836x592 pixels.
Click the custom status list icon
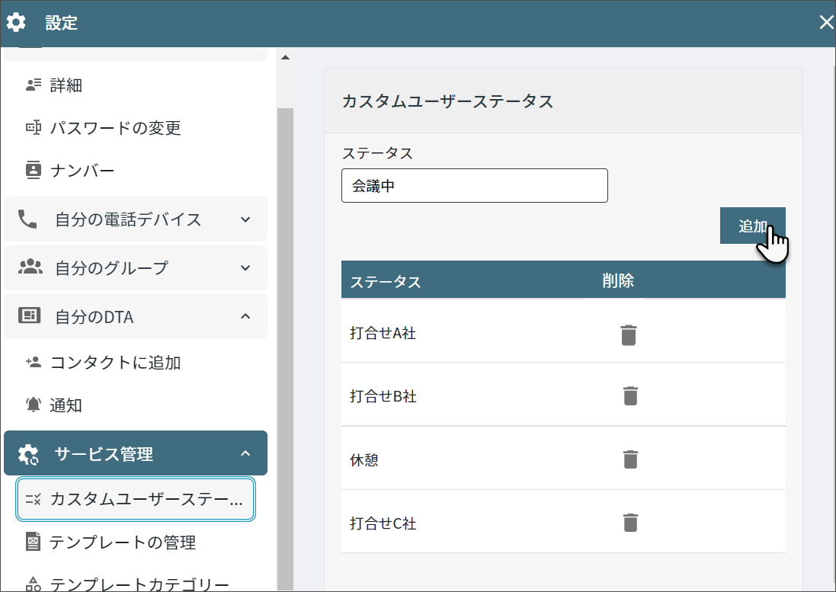point(33,499)
